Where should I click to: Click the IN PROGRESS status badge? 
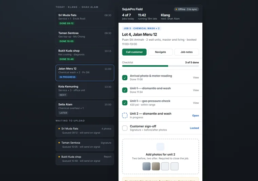pos(68,77)
